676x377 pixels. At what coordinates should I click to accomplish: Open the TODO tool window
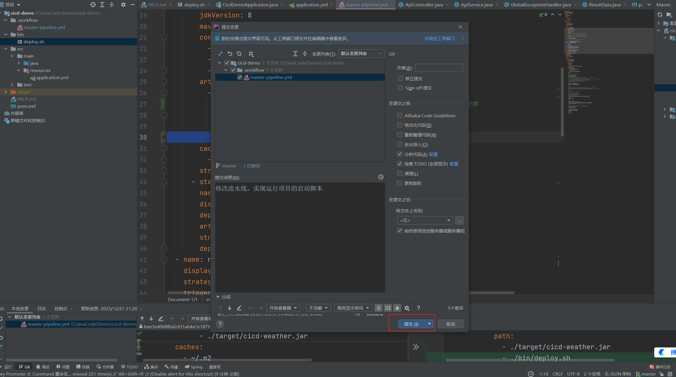129,367
